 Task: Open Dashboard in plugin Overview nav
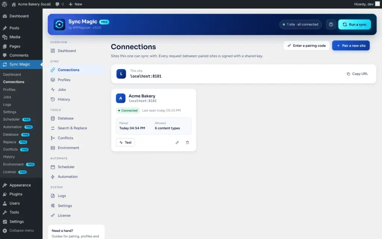coord(76,51)
